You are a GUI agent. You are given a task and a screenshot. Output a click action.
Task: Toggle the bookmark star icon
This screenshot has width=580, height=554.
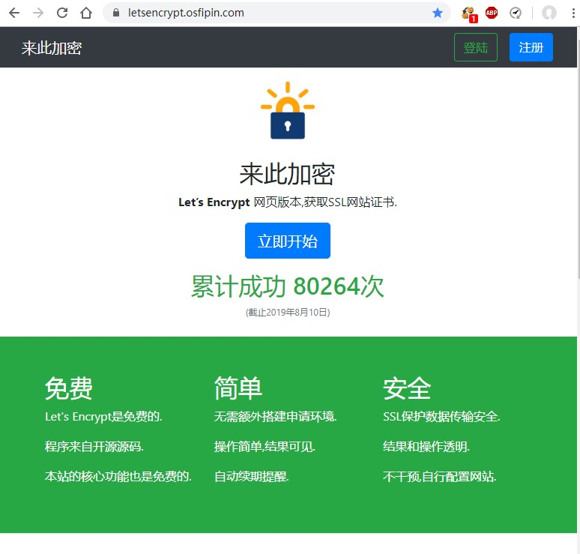[x=438, y=13]
